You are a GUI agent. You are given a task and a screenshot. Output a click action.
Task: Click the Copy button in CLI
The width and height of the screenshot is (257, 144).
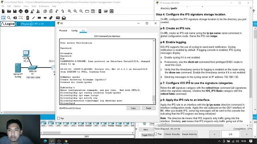(x=133, y=108)
